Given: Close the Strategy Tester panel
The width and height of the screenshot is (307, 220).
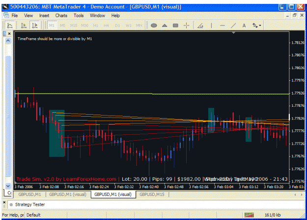Looking at the screenshot, I should coord(4,202).
